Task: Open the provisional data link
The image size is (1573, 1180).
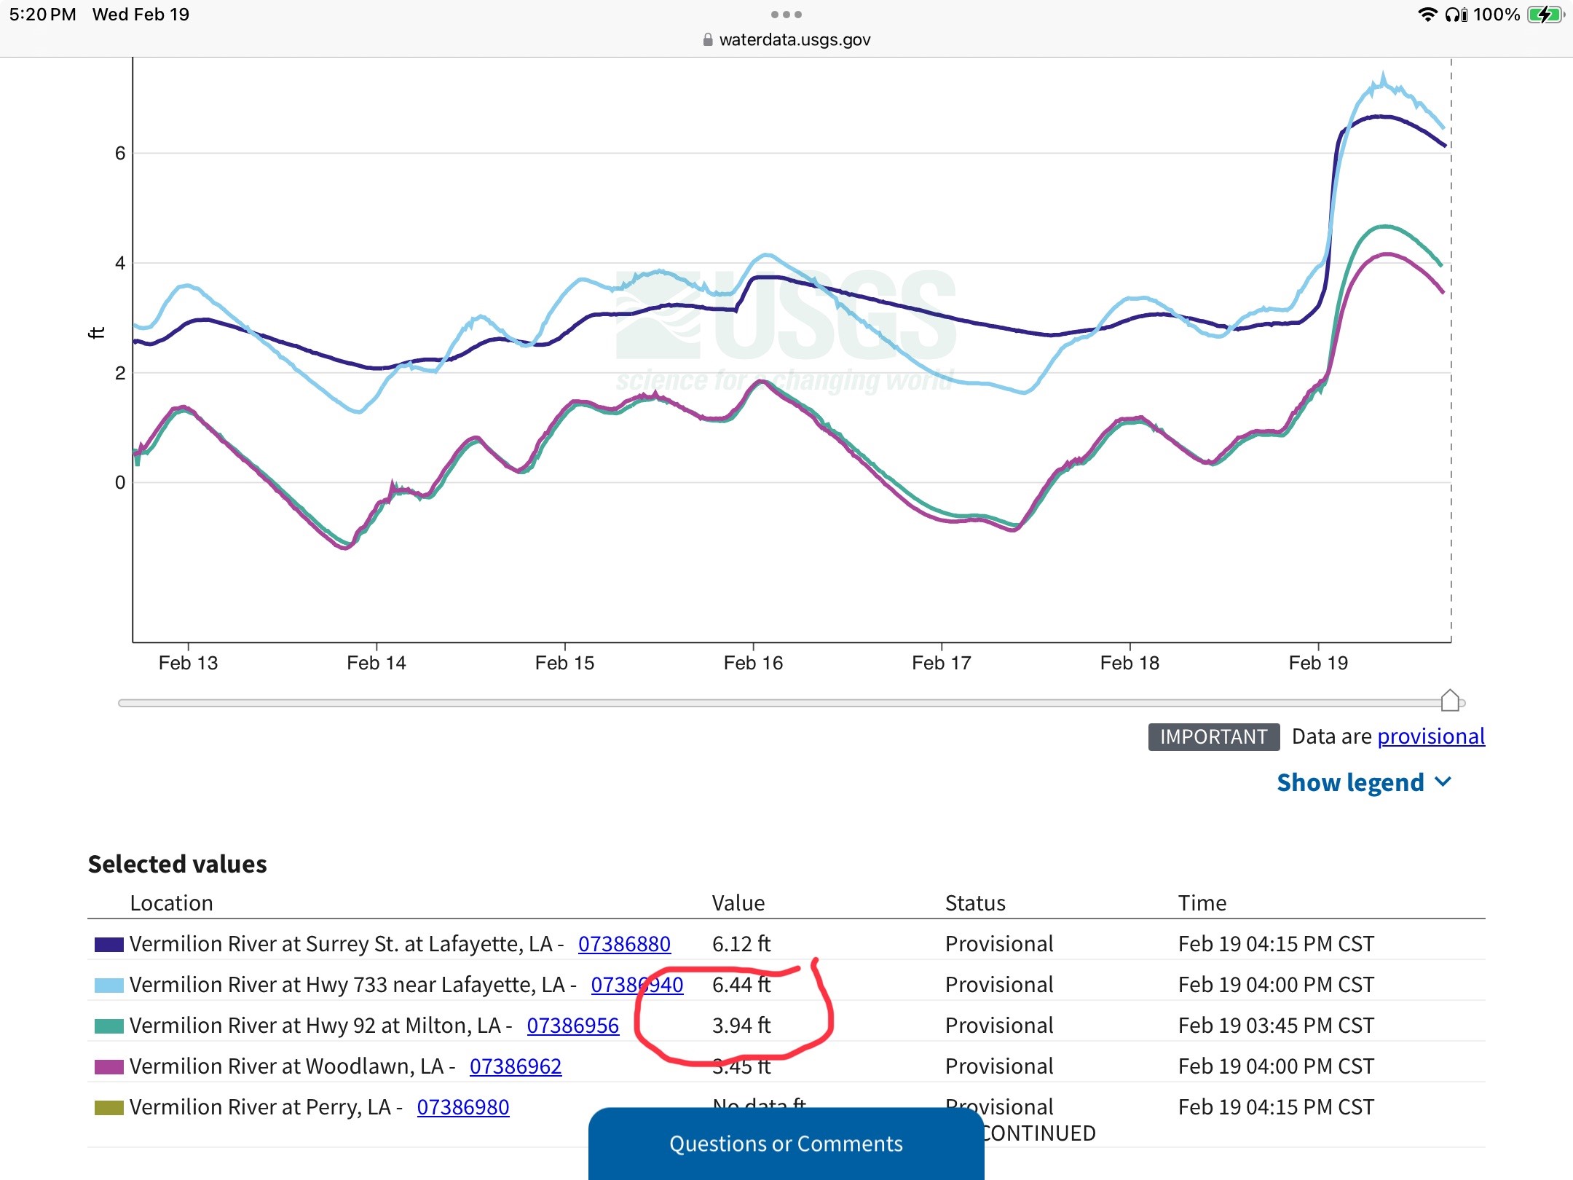Action: 1430,736
